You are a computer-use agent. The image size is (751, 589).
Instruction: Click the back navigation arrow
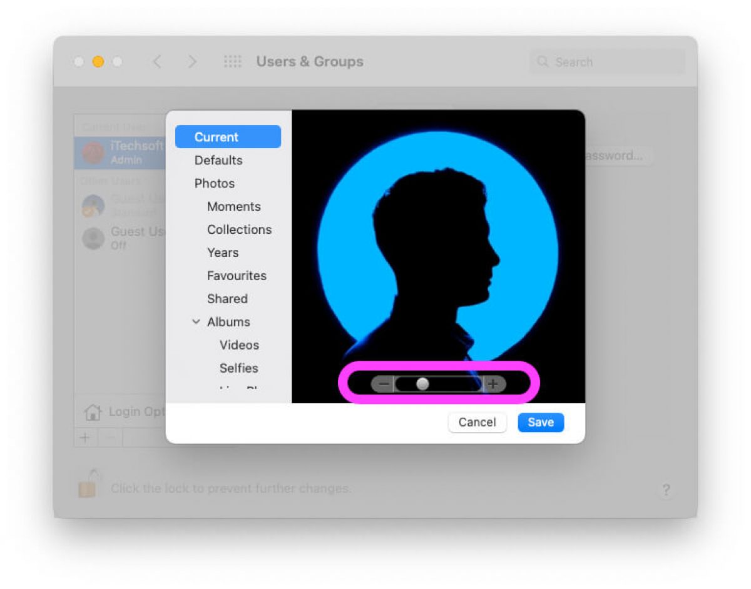pyautogui.click(x=156, y=61)
